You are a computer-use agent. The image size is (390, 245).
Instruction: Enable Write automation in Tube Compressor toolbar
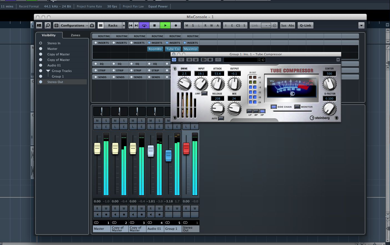[x=196, y=60]
